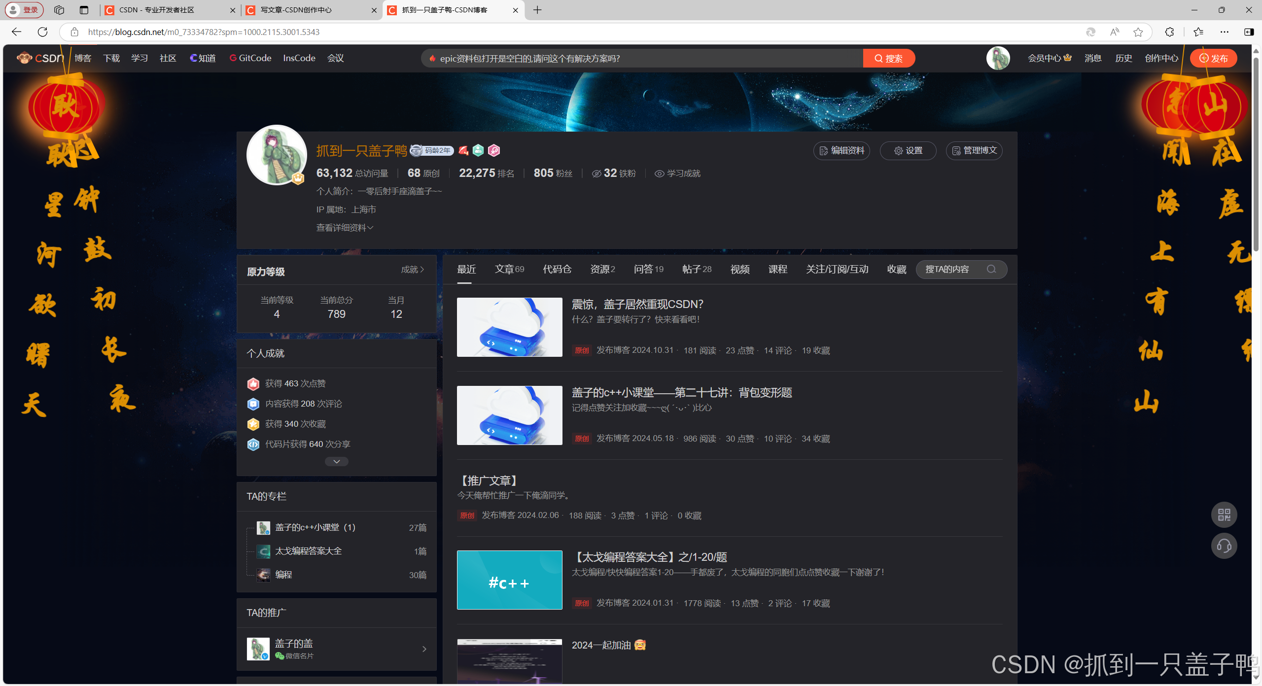Toggle the Read Aloud icon in address bar
This screenshot has height=686, width=1262.
coord(1114,32)
